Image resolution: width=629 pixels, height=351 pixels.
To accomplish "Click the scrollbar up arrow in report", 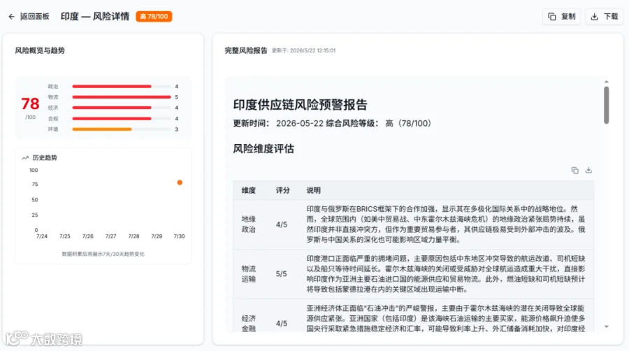I will pos(606,82).
